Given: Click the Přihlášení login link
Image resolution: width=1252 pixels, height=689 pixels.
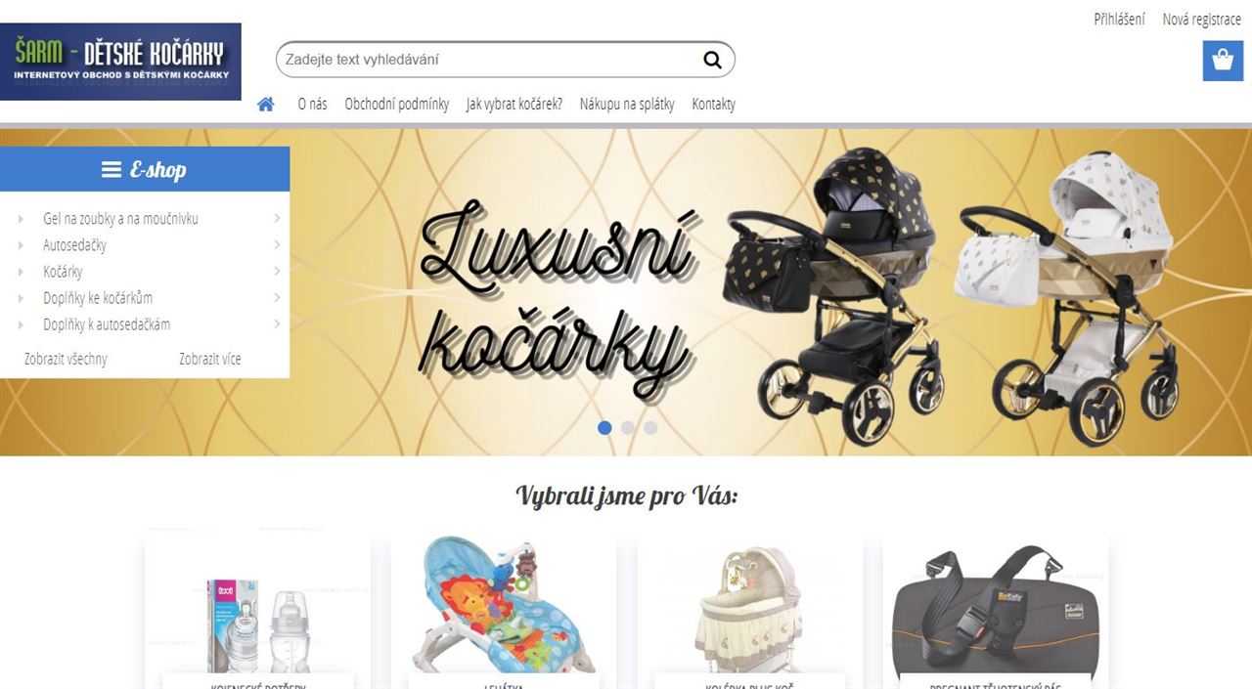Looking at the screenshot, I should coord(1119,19).
